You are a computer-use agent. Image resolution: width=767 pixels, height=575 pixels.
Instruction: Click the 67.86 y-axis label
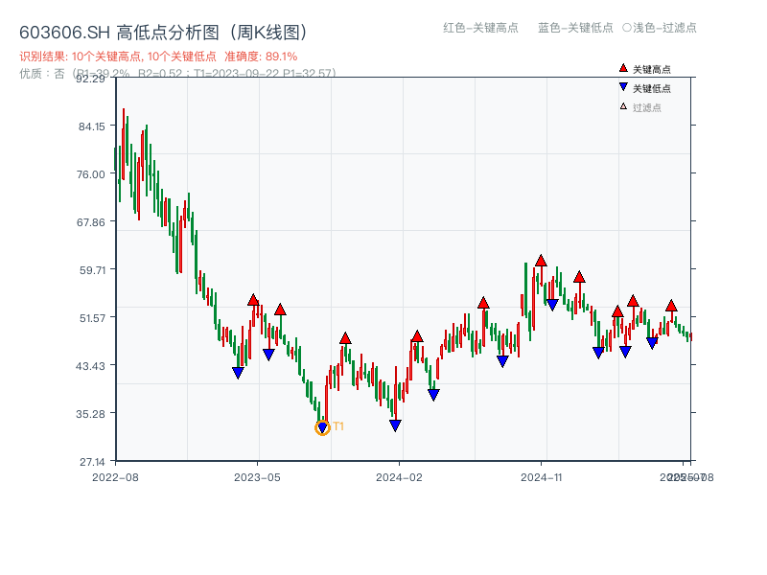pyautogui.click(x=91, y=222)
